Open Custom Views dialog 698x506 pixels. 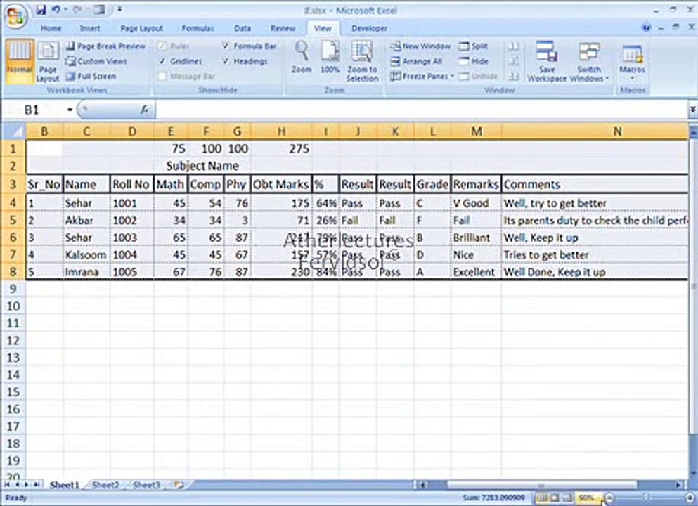(x=96, y=61)
